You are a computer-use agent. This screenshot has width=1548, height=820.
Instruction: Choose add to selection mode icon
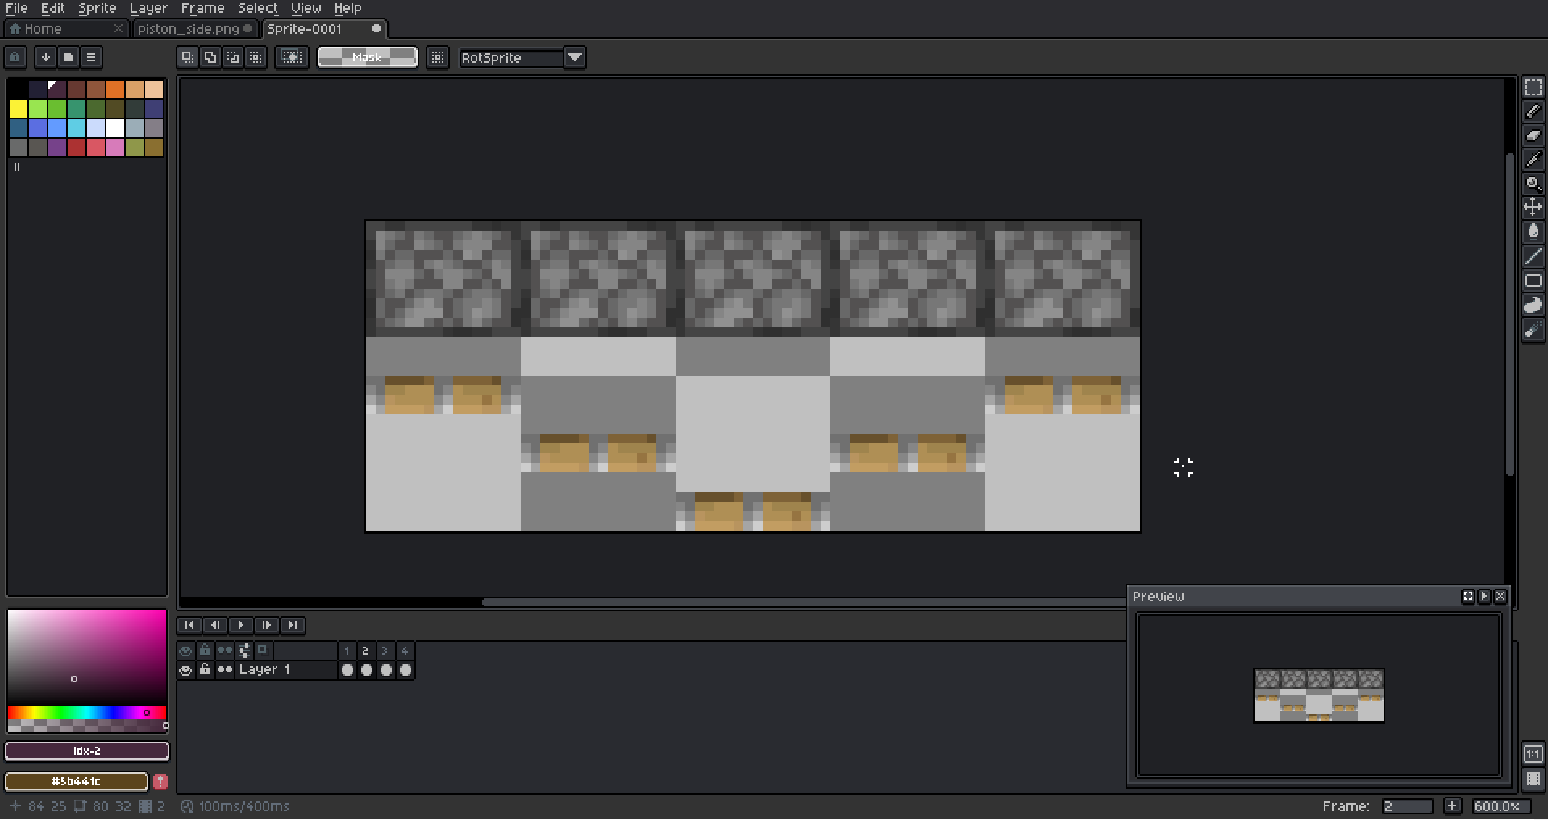pyautogui.click(x=210, y=57)
